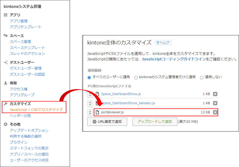Open スペーステンプレート menu link
Image resolution: width=239 pixels, height=167 pixels.
[x=27, y=48]
